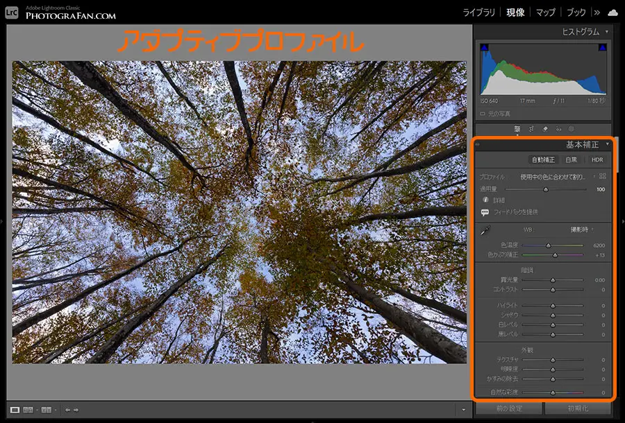Viewport: 625px width, 423px height.
Task: Open options next to before/after view icon
Action: 36,409
